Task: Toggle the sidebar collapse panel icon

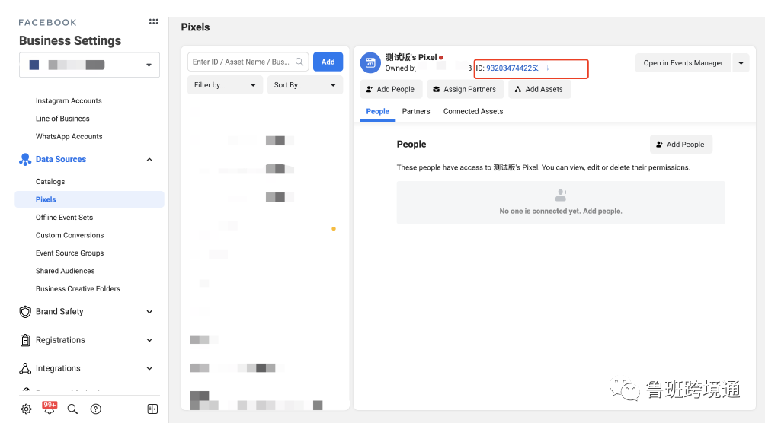Action: point(152,409)
